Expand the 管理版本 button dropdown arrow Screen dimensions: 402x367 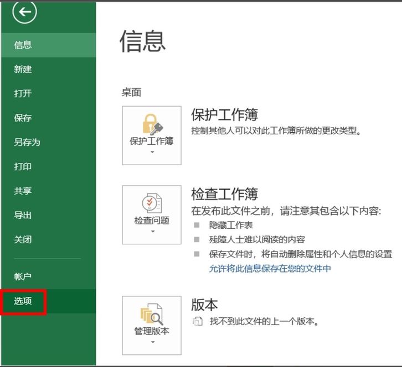153,342
